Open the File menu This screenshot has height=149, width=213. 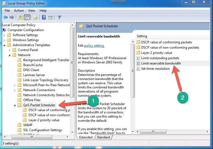tap(7, 11)
